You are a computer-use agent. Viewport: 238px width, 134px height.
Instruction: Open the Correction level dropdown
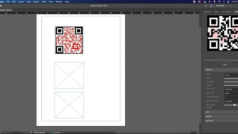coord(231,97)
